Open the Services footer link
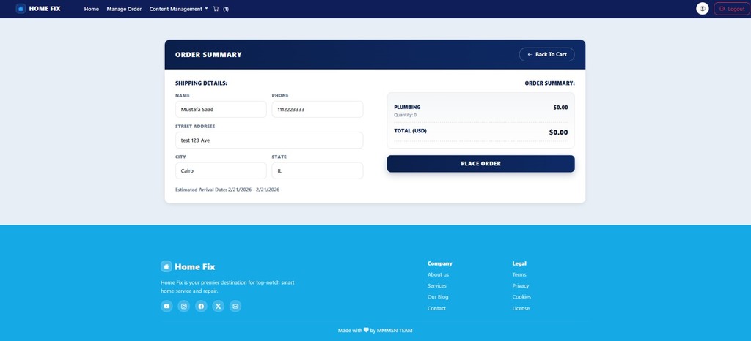The height and width of the screenshot is (341, 751). coord(437,286)
